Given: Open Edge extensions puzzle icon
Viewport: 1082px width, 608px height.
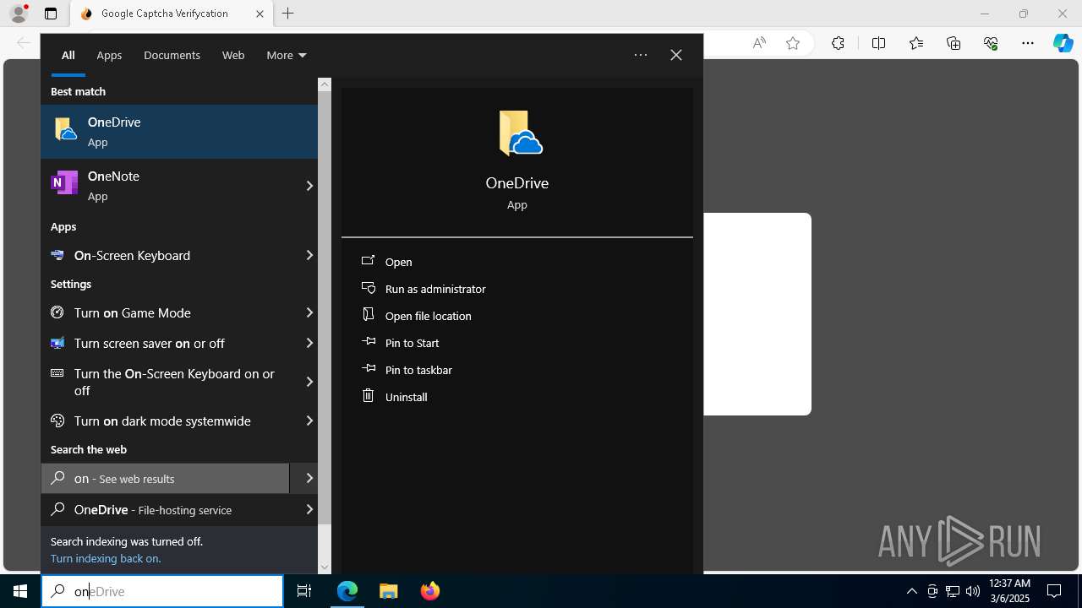Looking at the screenshot, I should pyautogui.click(x=838, y=43).
